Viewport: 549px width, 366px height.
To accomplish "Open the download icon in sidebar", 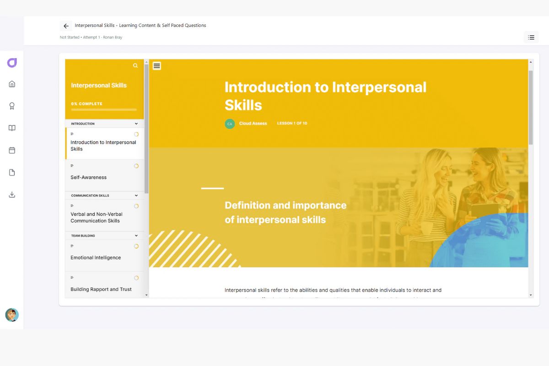I will click(12, 194).
